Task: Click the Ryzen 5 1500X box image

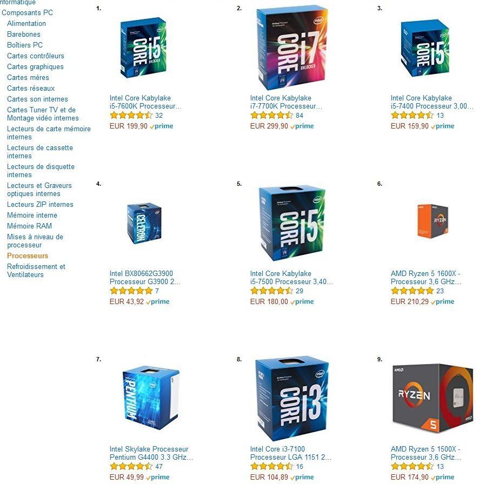Action: (432, 398)
